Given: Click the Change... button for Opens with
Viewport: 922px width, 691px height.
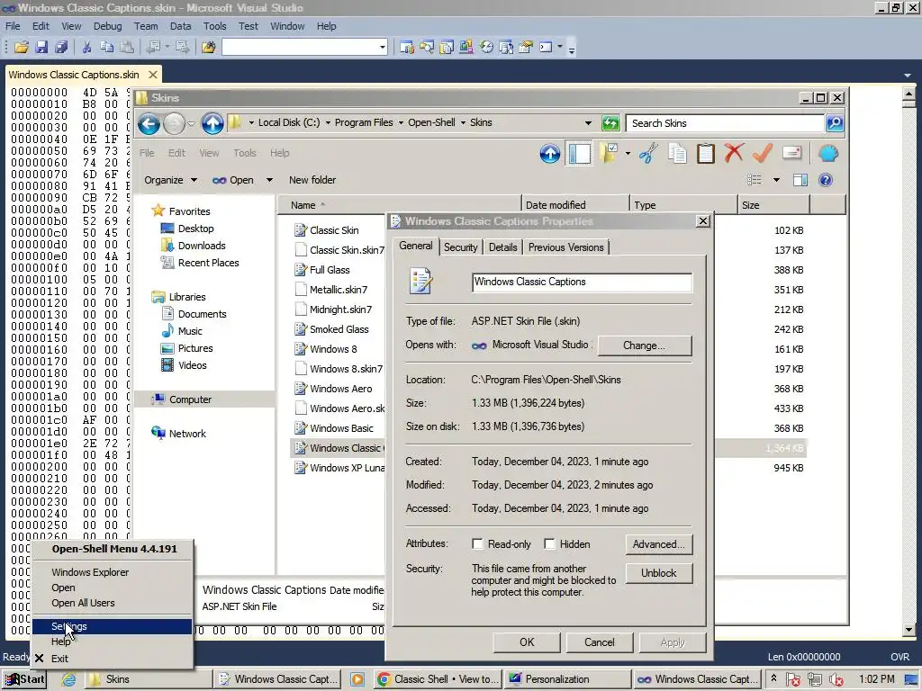Looking at the screenshot, I should coord(645,345).
